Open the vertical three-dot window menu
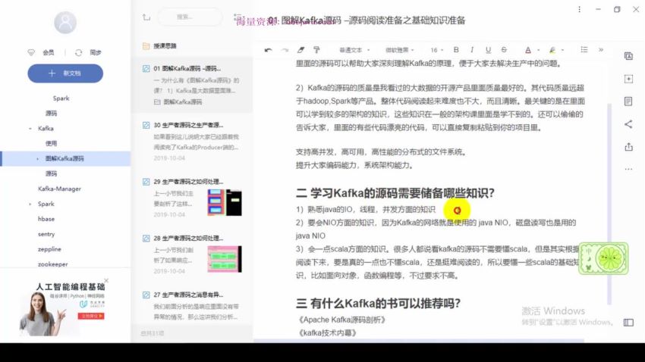This screenshot has width=645, height=362. (579, 9)
